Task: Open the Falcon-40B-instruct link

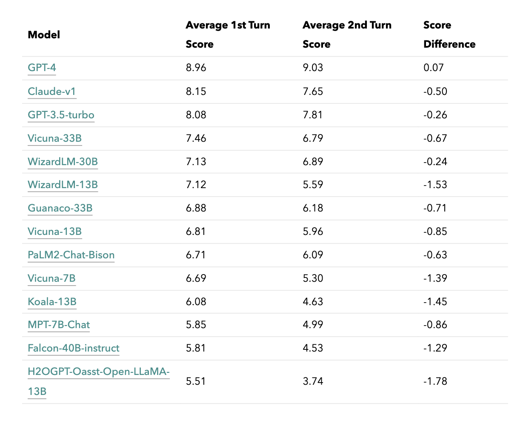Action: [74, 348]
